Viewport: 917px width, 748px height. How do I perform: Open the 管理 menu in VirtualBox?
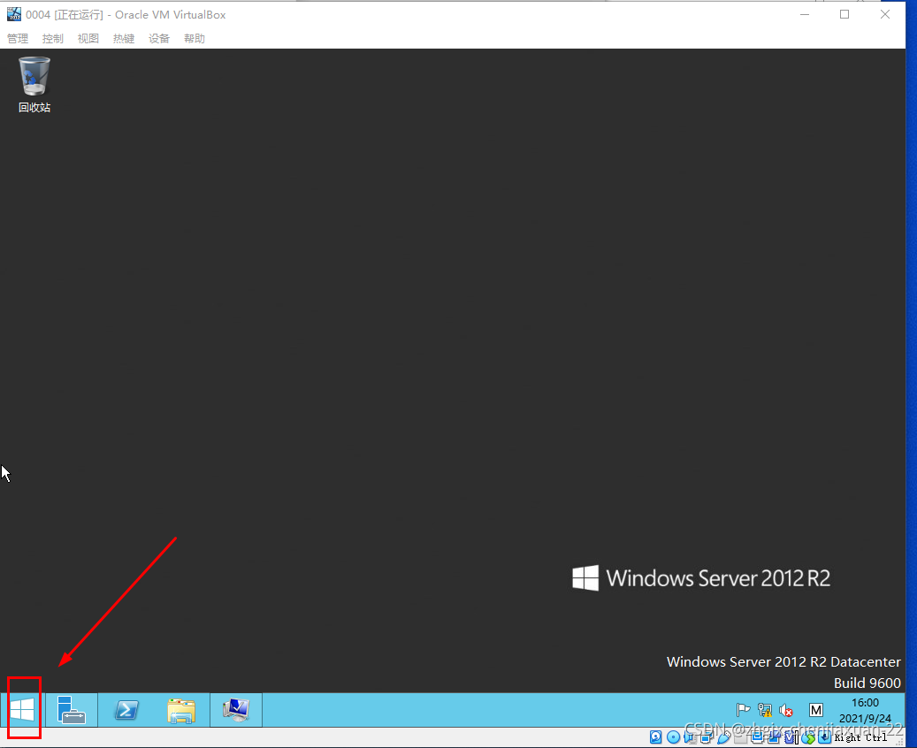(x=18, y=39)
